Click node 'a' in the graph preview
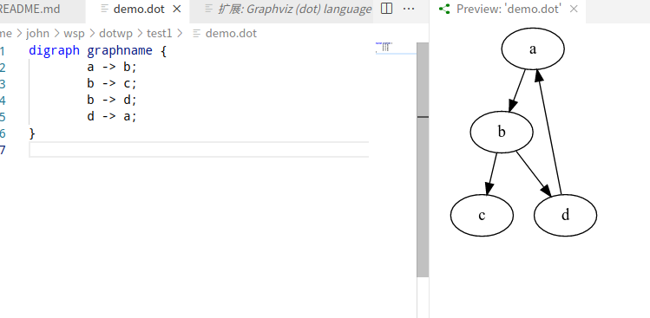 point(533,49)
